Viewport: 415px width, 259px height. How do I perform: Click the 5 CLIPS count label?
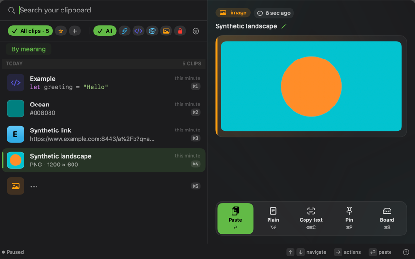(192, 64)
